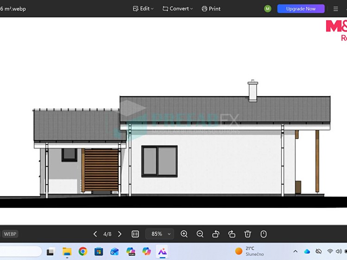Image resolution: width=347 pixels, height=260 pixels.
Task: Launch Google Chrome from the taskbar
Action: click(83, 252)
